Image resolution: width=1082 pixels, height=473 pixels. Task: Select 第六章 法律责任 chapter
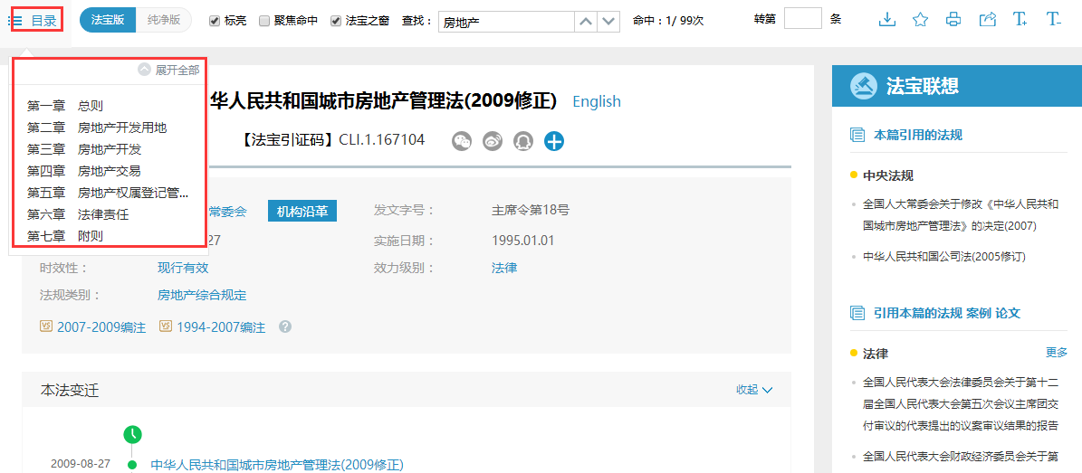point(78,214)
